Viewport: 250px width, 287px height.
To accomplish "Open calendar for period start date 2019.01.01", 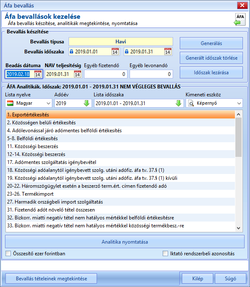I will (x=115, y=52).
